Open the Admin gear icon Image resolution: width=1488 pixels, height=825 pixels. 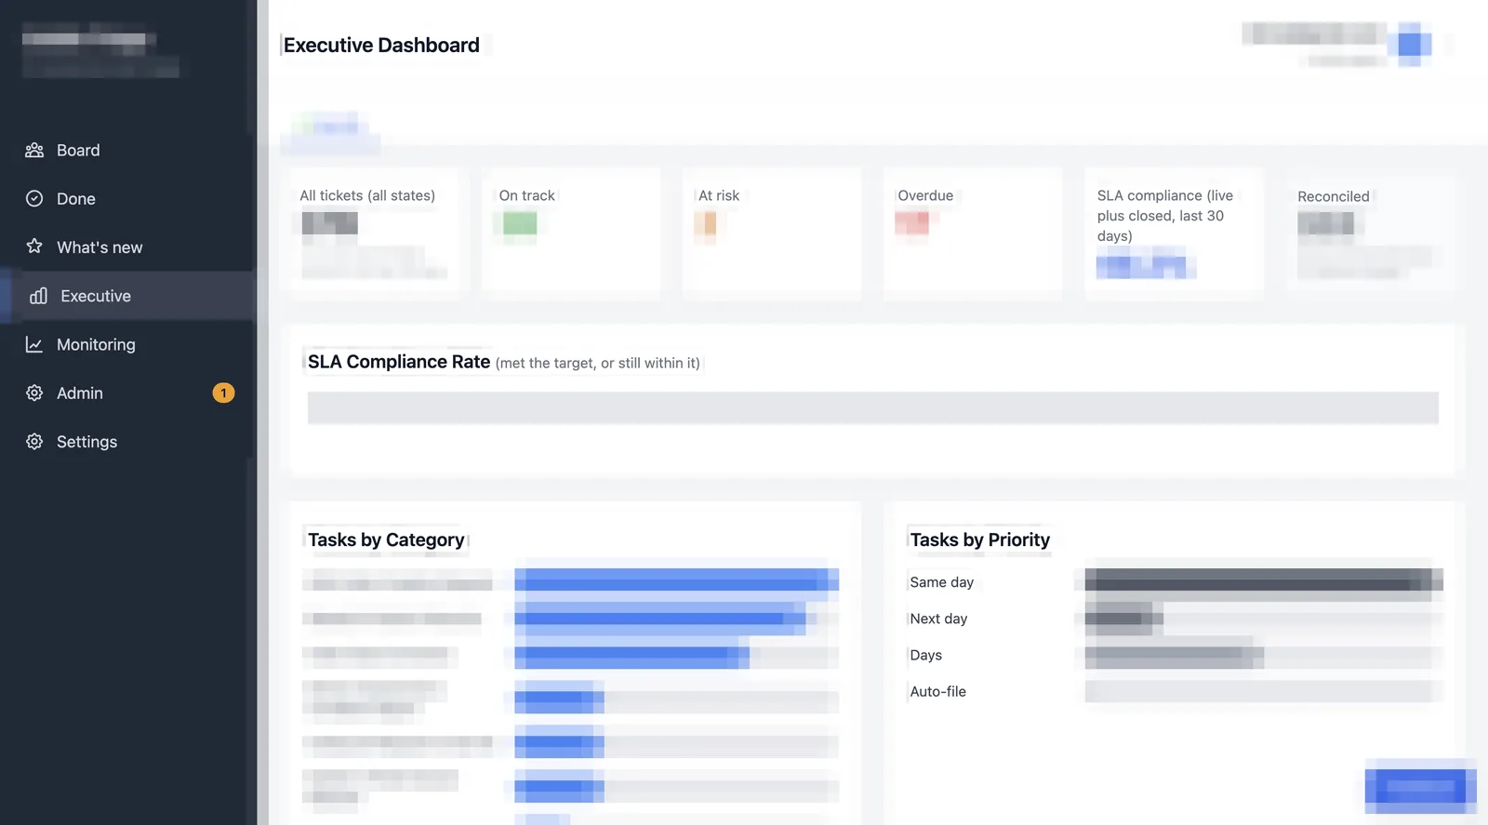point(34,393)
